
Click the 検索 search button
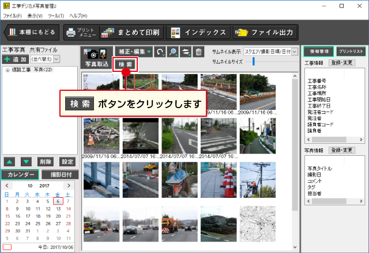pos(125,64)
